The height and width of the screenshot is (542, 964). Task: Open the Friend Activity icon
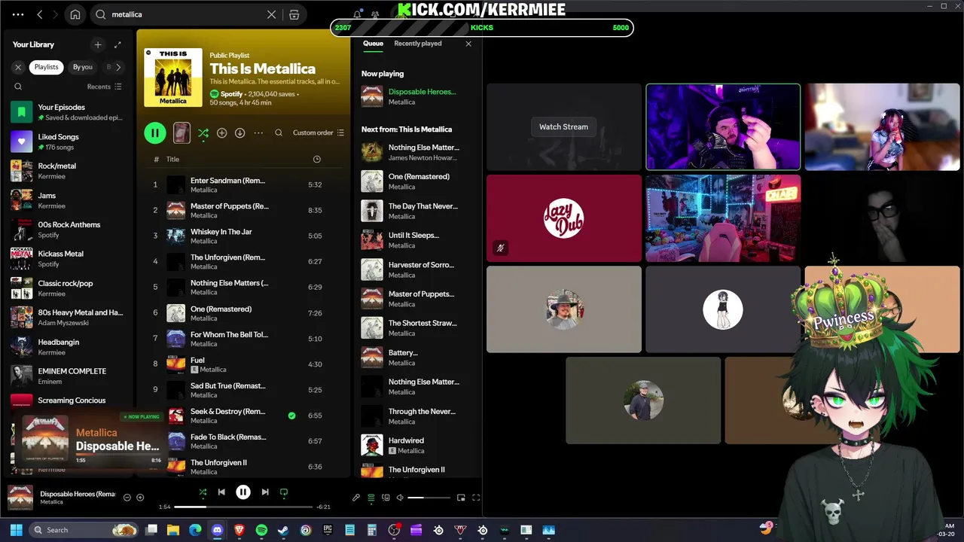click(x=375, y=14)
